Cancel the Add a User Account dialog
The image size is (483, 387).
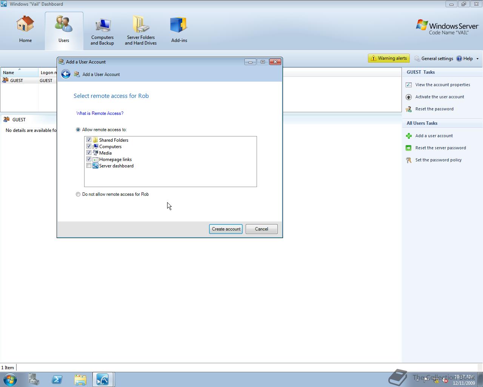coord(261,229)
